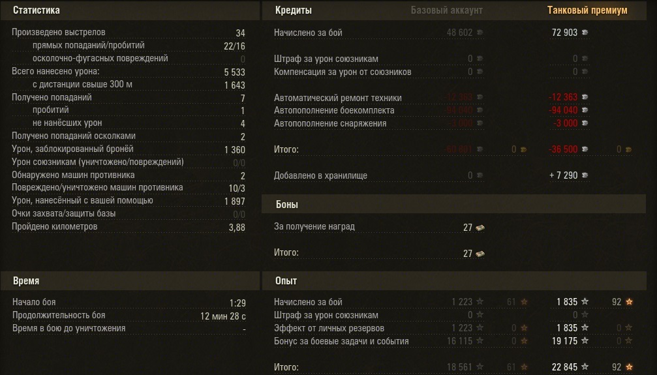Click credits icon beside premium -94 040 ammo cost
This screenshot has height=375, width=657.
coord(585,110)
